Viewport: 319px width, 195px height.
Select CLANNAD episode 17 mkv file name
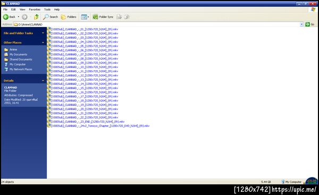tap(85, 96)
